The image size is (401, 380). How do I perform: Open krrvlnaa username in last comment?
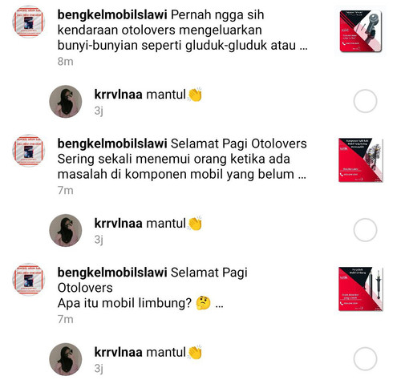119,352
